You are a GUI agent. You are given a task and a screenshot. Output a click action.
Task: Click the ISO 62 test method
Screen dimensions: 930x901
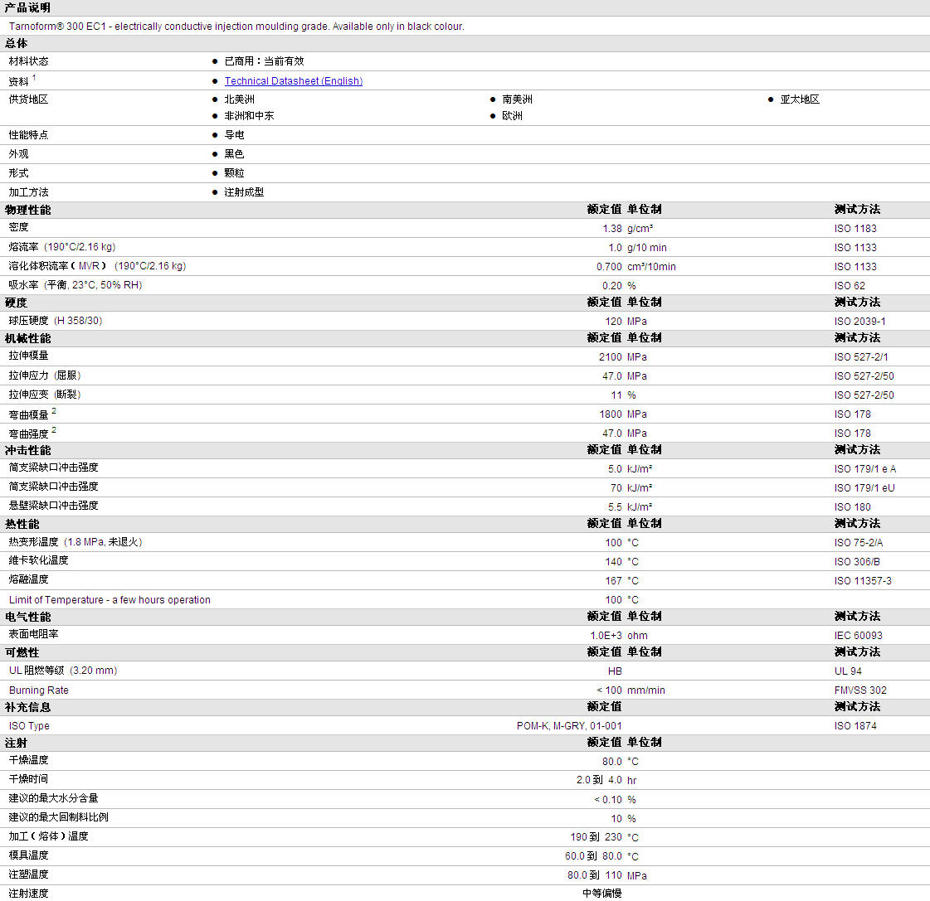850,286
